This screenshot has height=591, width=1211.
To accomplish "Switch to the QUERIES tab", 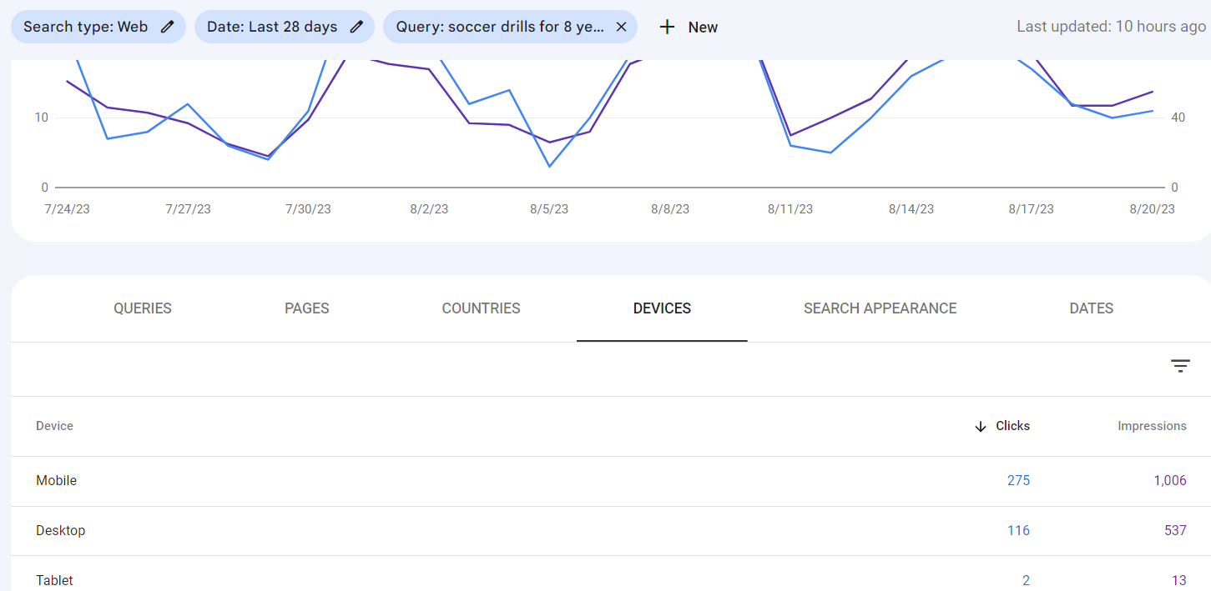I will click(x=142, y=308).
